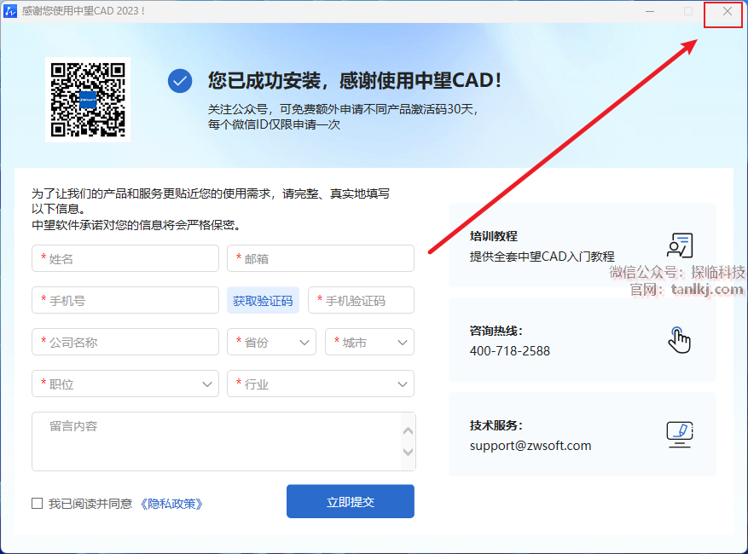Click the ZWCAD app icon in title bar
This screenshot has height=554, width=748.
coord(10,11)
